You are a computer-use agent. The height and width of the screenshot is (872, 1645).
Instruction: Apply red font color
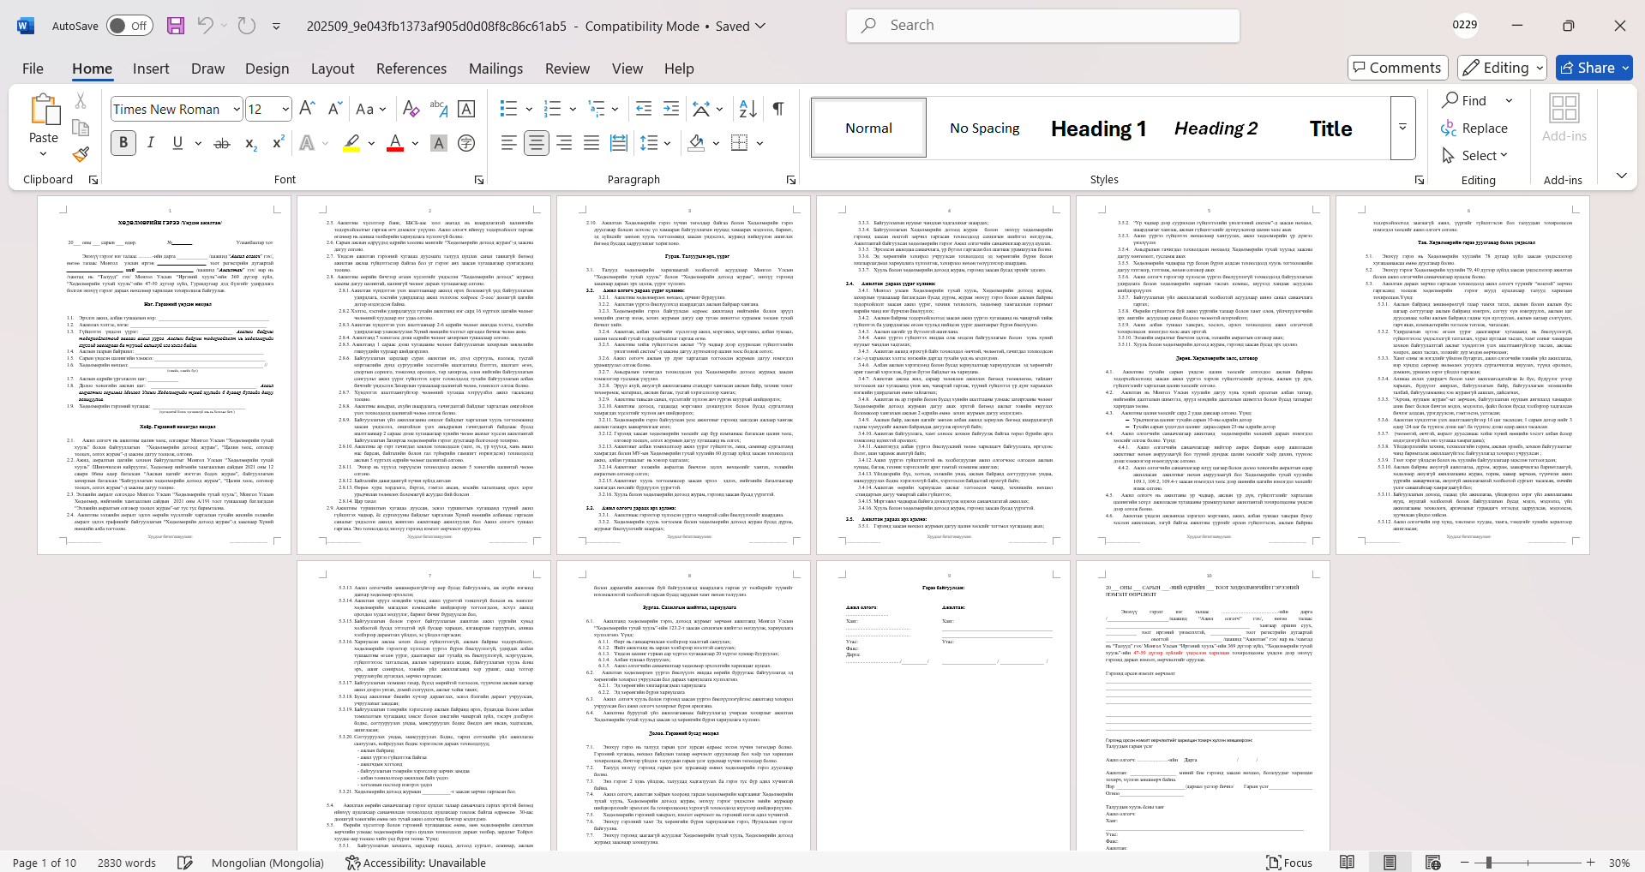click(x=395, y=143)
